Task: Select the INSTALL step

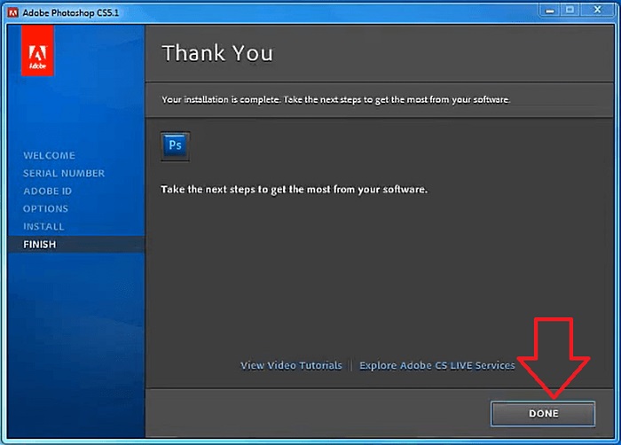Action: coord(43,226)
